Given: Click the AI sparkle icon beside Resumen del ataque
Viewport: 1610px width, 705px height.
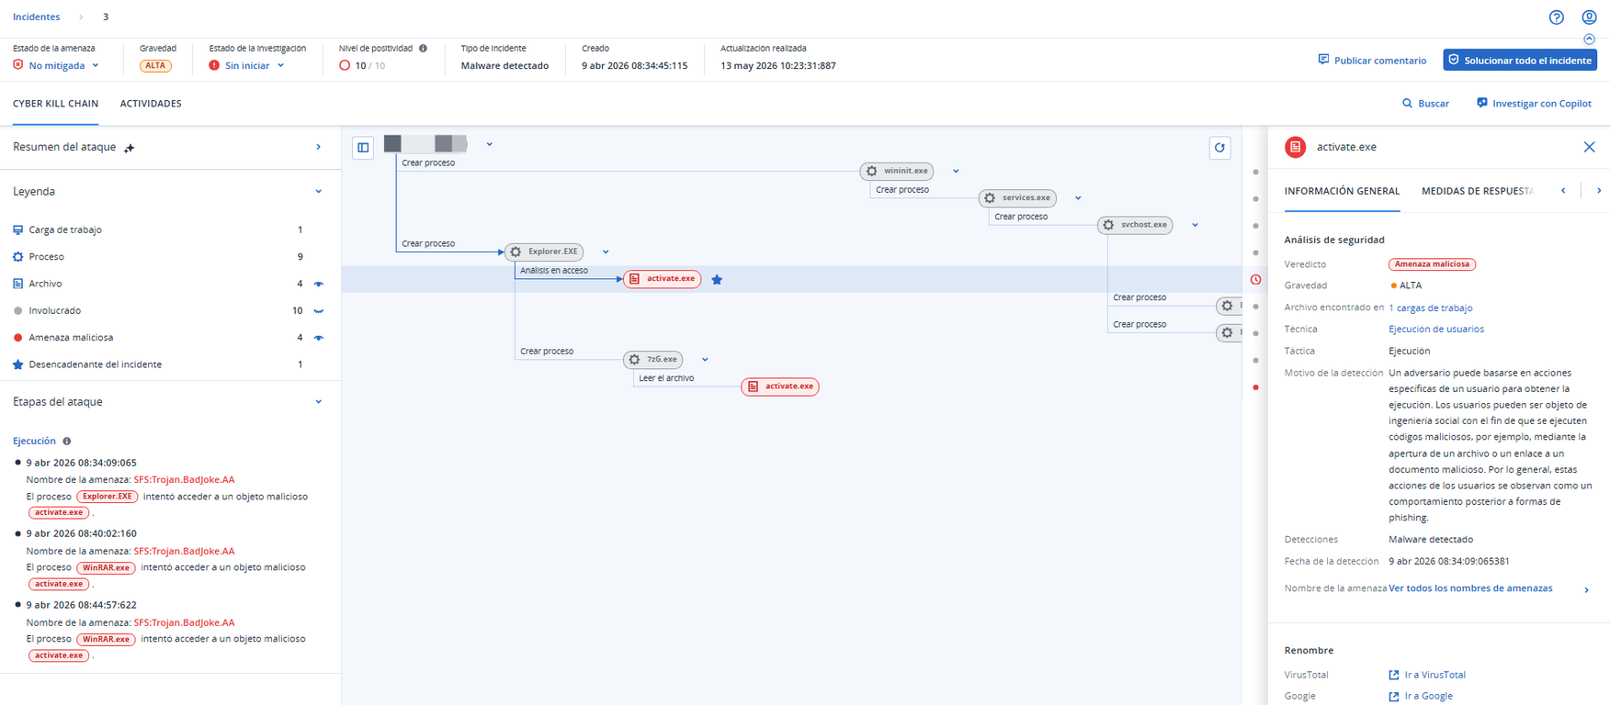Looking at the screenshot, I should tap(130, 148).
